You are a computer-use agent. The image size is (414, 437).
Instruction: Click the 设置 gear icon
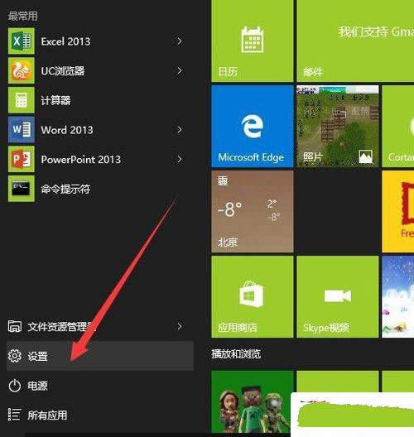click(x=15, y=356)
